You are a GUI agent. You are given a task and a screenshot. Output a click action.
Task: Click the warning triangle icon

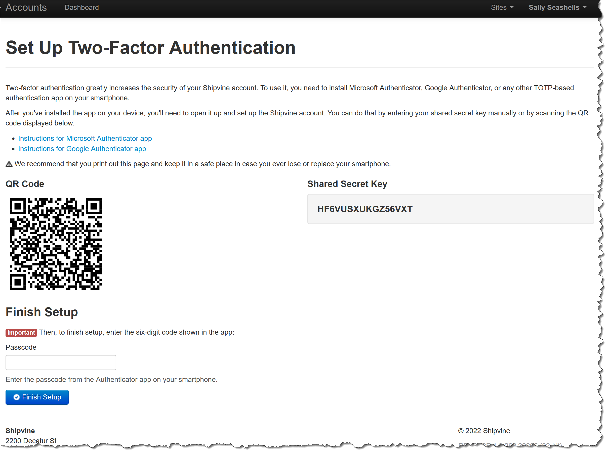point(9,164)
